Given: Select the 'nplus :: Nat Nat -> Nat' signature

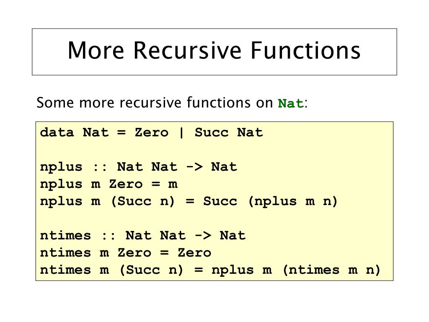Looking at the screenshot, I should pos(138,167).
